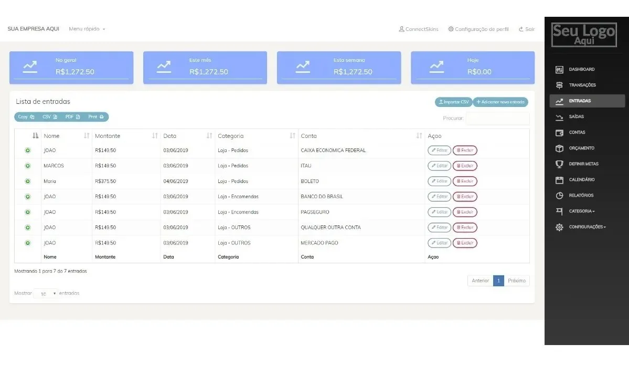Image resolution: width=629 pixels, height=365 pixels.
Task: Open the Dashboard sidebar icon
Action: click(x=559, y=69)
